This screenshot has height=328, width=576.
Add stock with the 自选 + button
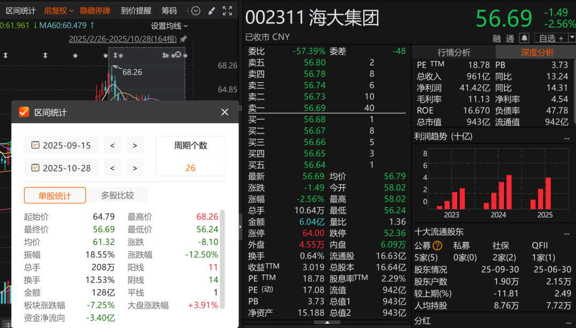click(x=550, y=38)
